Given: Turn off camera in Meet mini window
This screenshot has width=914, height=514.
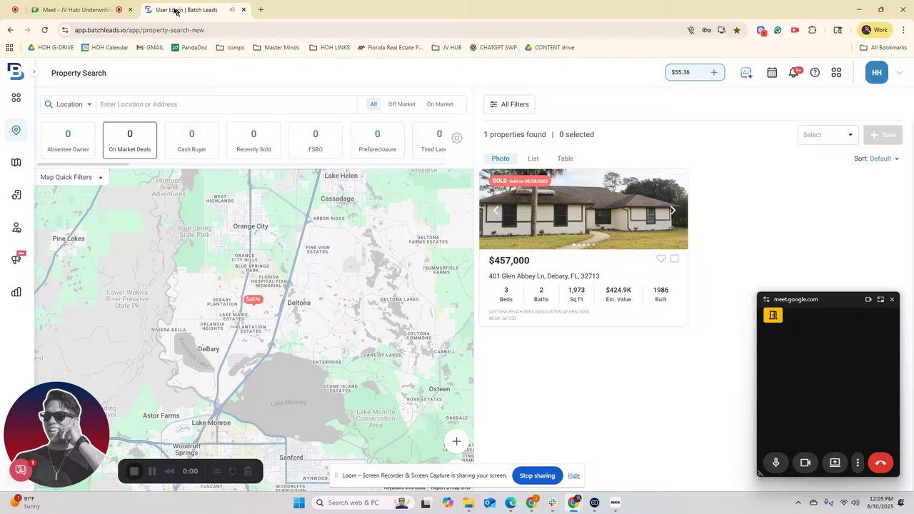Looking at the screenshot, I should pos(805,463).
